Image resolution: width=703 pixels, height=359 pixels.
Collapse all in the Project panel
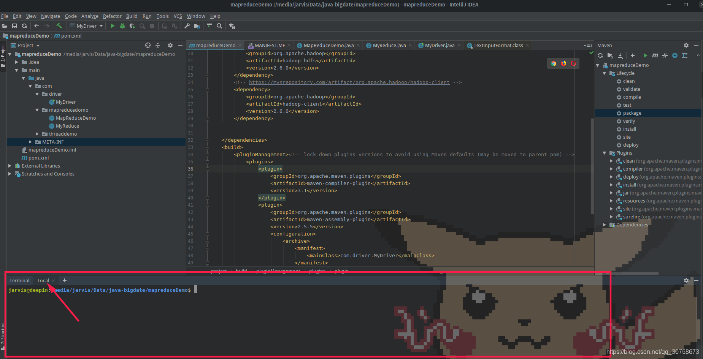tap(158, 45)
